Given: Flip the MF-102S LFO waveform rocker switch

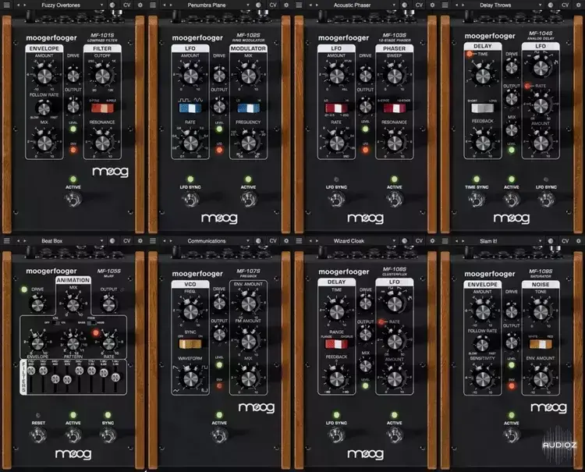Looking at the screenshot, I should point(190,108).
